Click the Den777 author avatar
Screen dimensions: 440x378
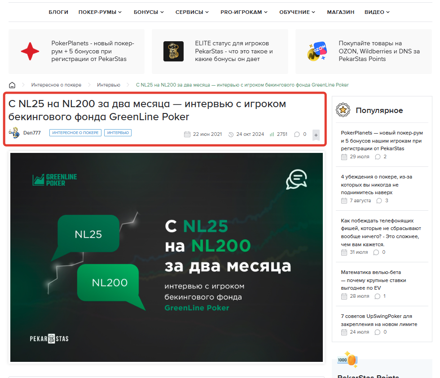pos(14,133)
